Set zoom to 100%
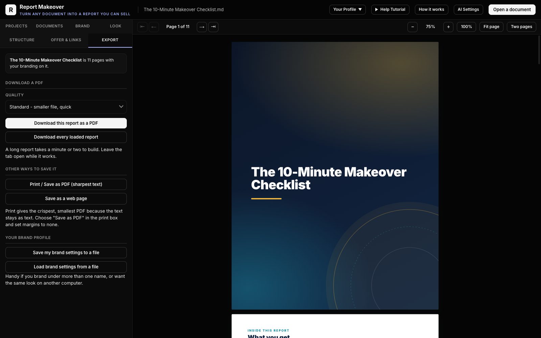 click(x=466, y=27)
